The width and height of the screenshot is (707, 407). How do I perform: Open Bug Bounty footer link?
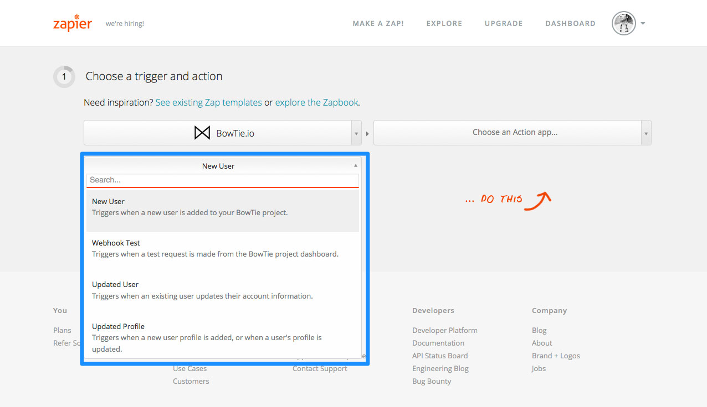click(x=432, y=381)
